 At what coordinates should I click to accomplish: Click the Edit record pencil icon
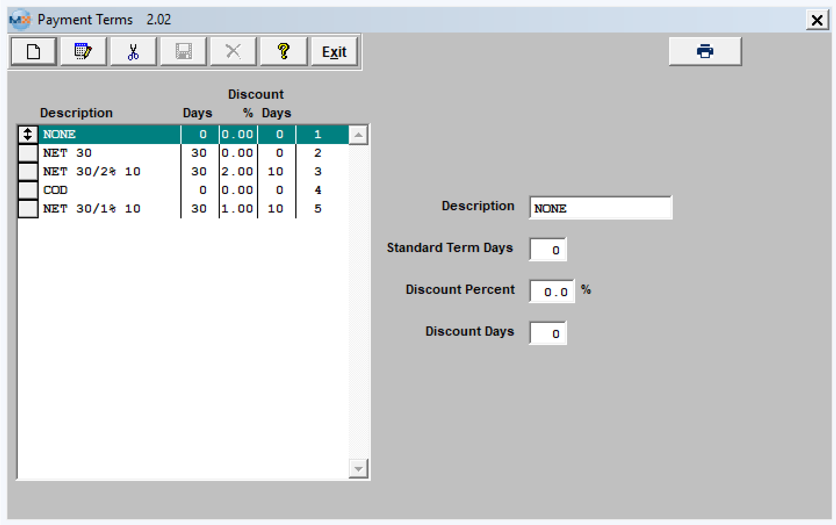tap(83, 51)
